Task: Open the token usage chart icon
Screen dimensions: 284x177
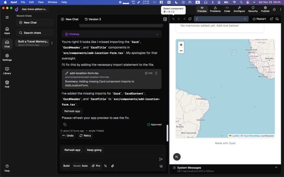Action: 161,166
